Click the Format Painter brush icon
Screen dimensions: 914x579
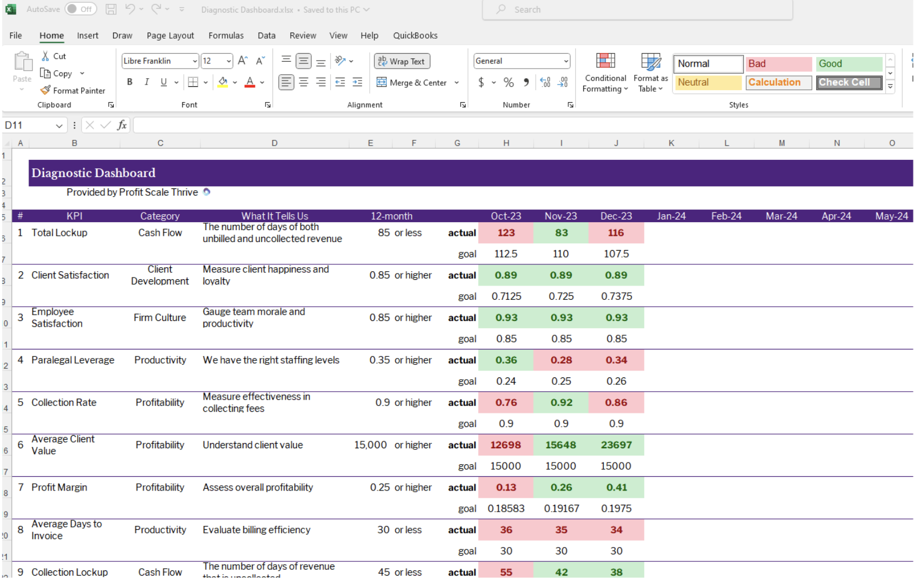(x=46, y=90)
